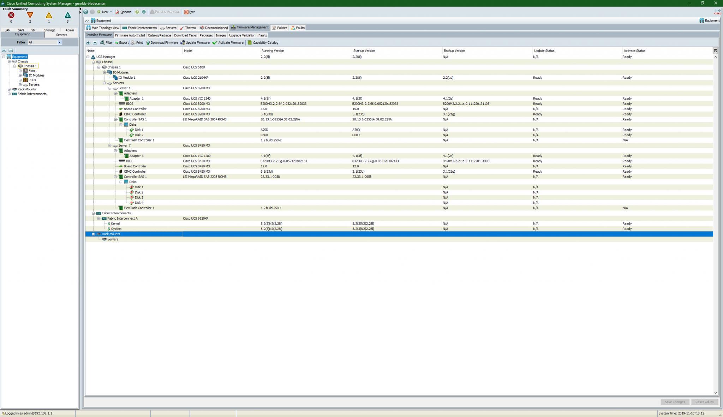723x417 pixels.
Task: Open the critical faults indicator
Action: [11, 15]
